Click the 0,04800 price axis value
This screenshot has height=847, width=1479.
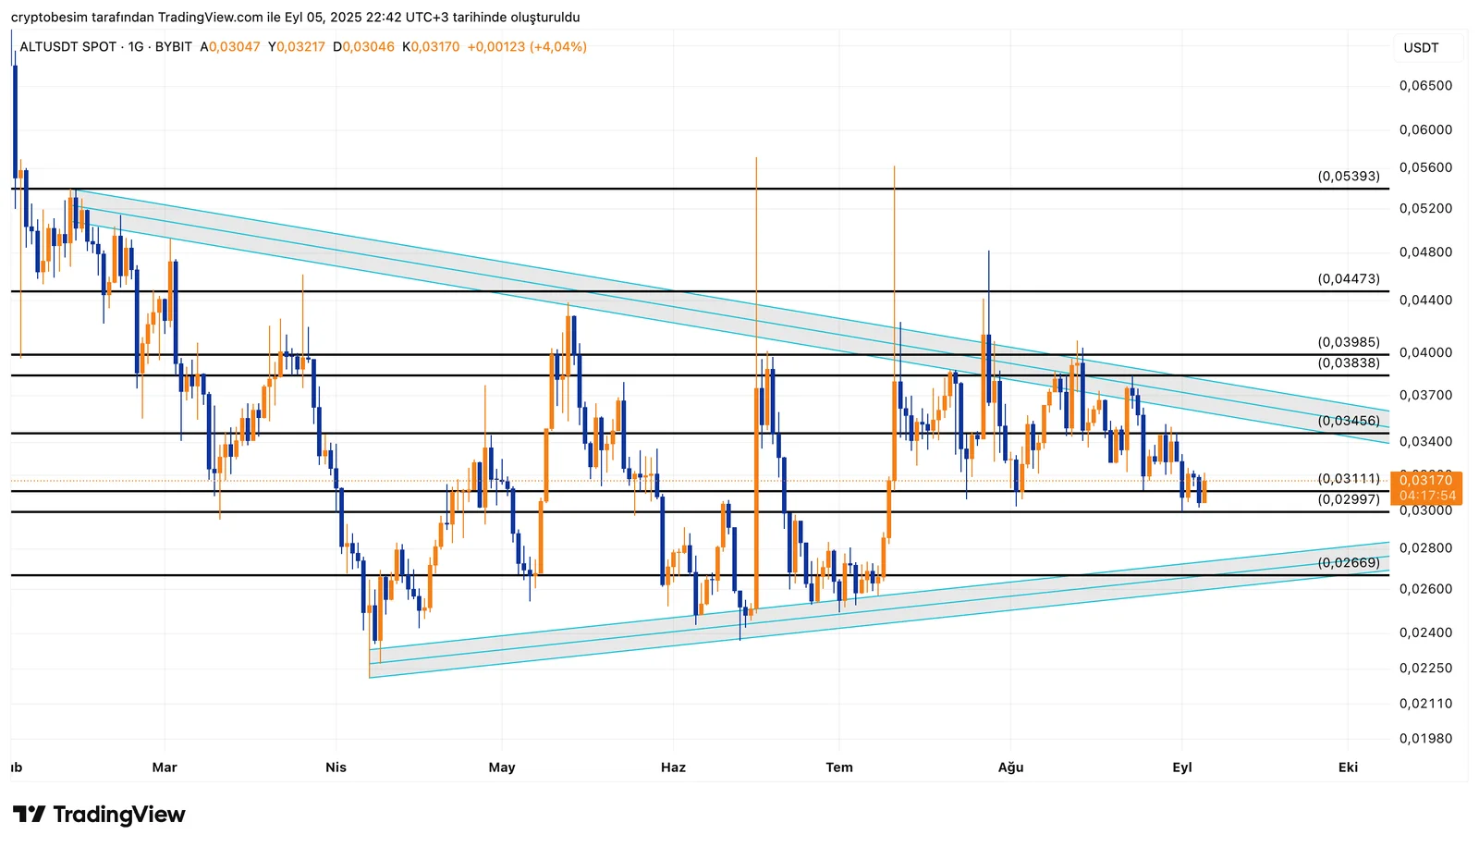(1425, 252)
